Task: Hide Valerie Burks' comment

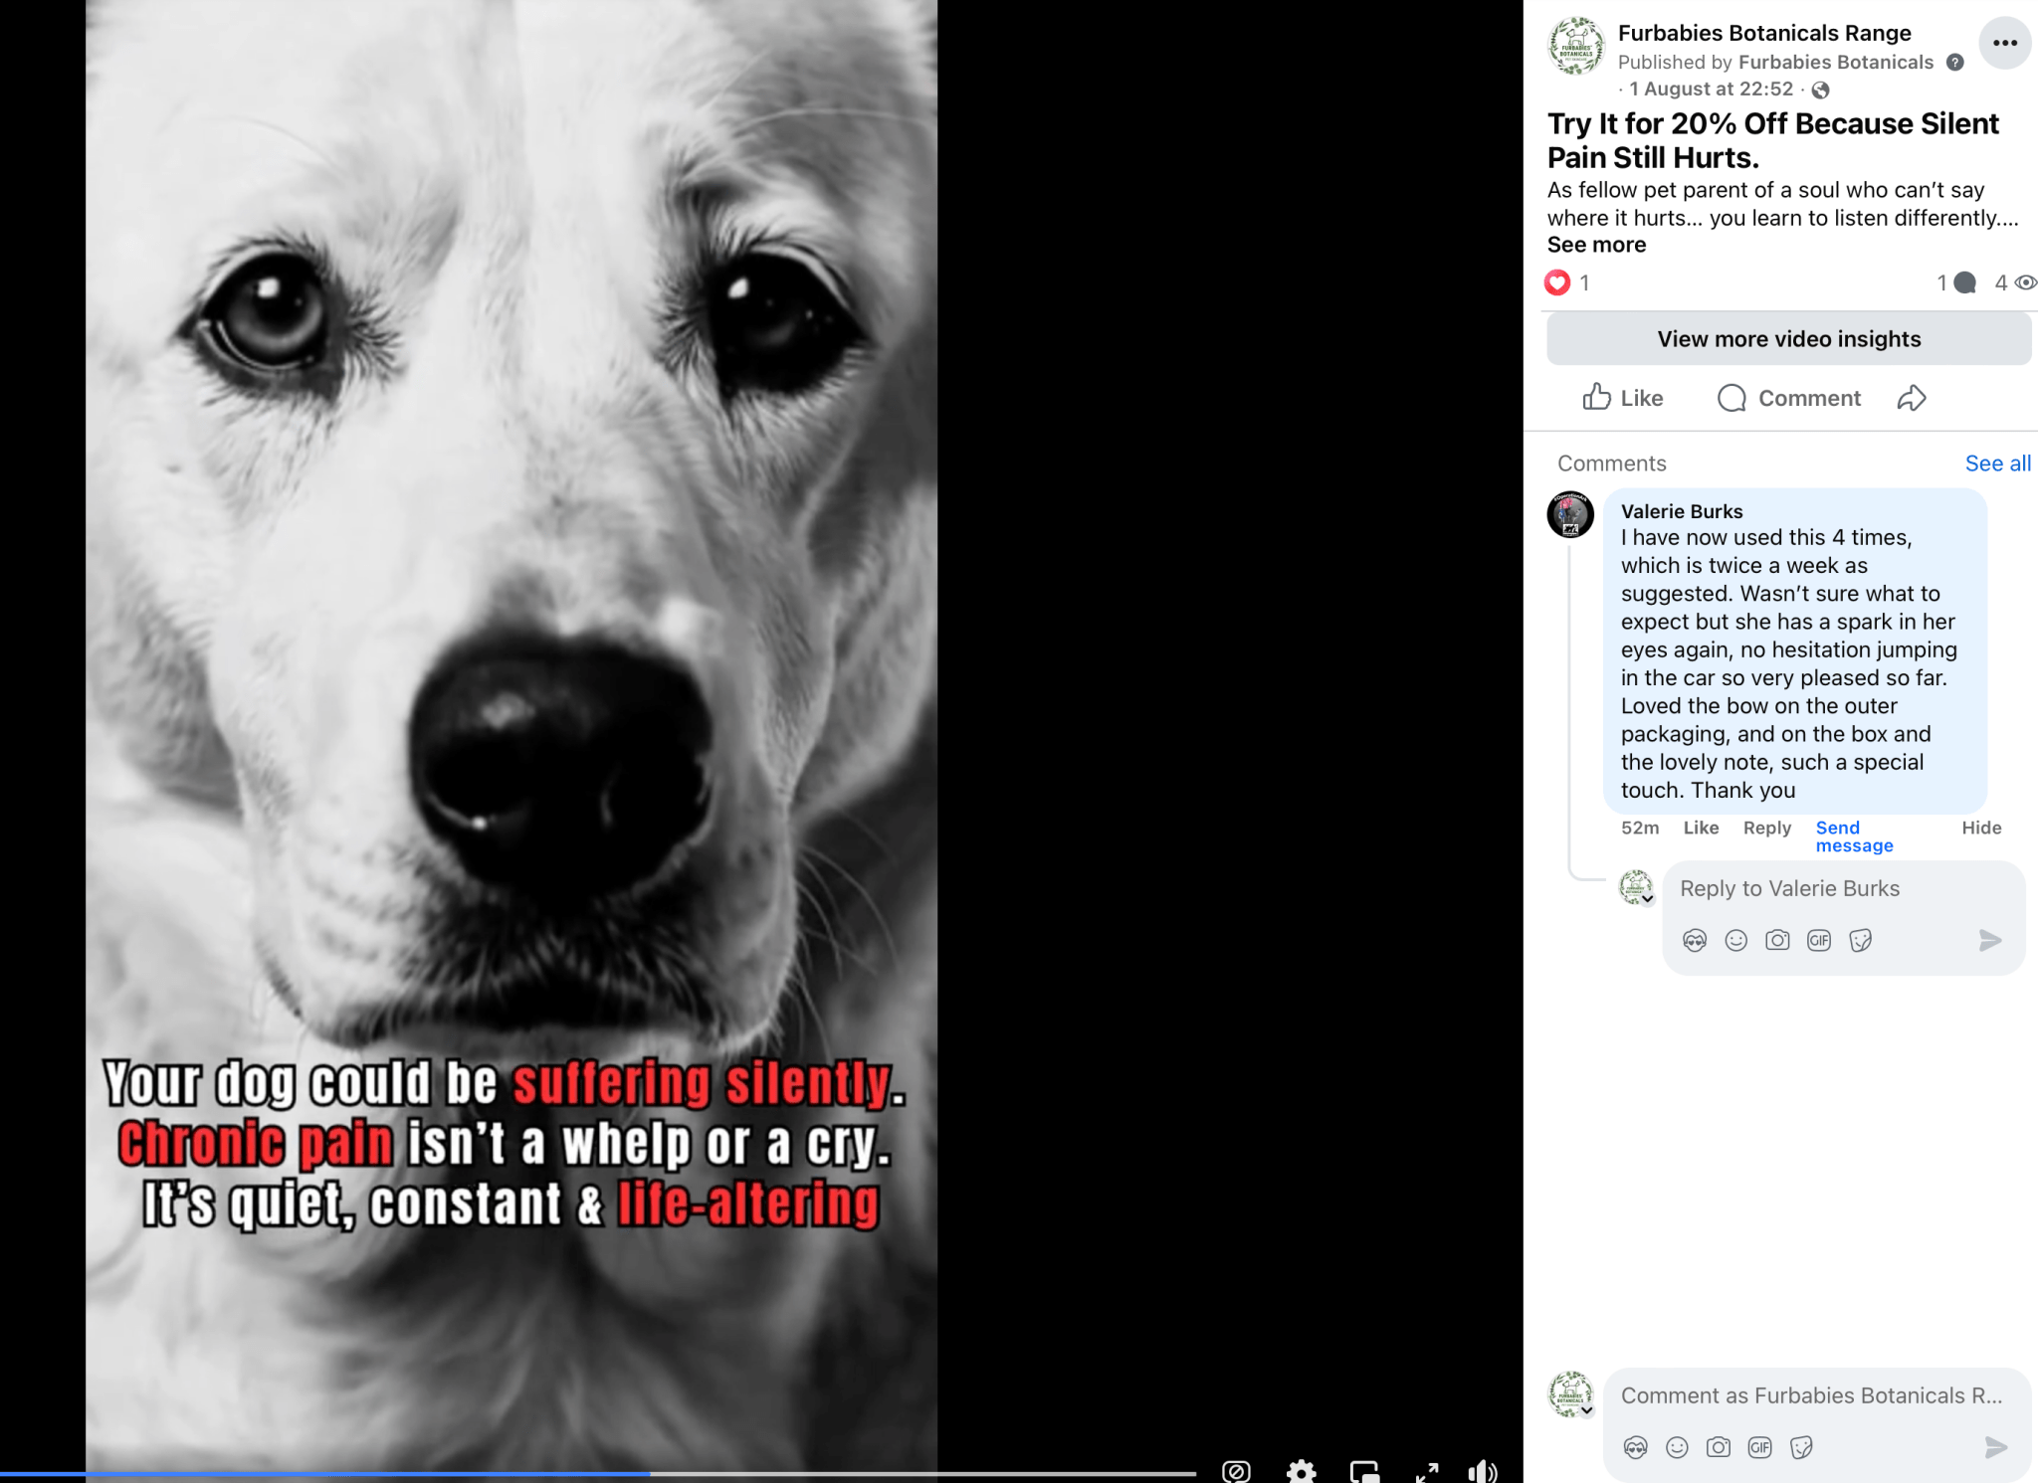Action: 1980,828
